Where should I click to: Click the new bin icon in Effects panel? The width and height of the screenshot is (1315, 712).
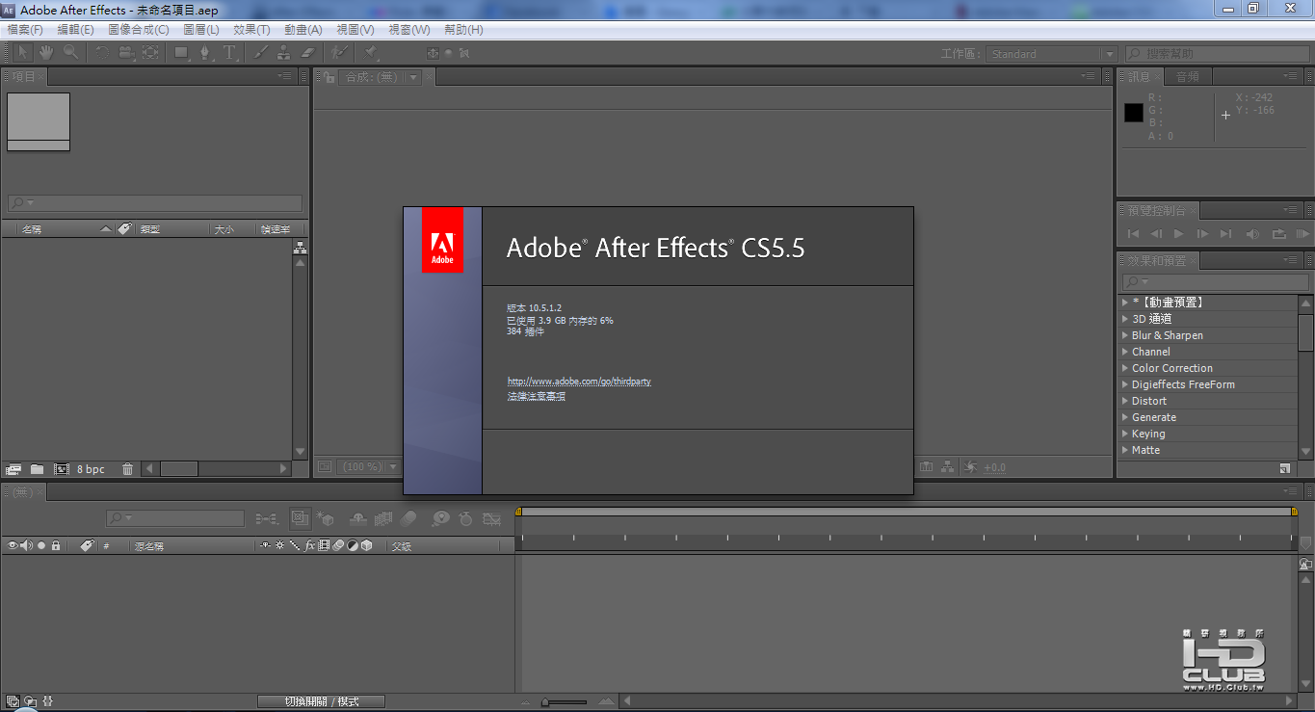click(x=1285, y=468)
